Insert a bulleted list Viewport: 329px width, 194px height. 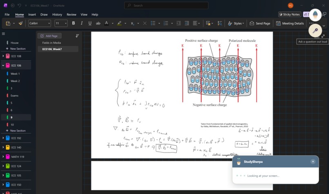click(153, 23)
